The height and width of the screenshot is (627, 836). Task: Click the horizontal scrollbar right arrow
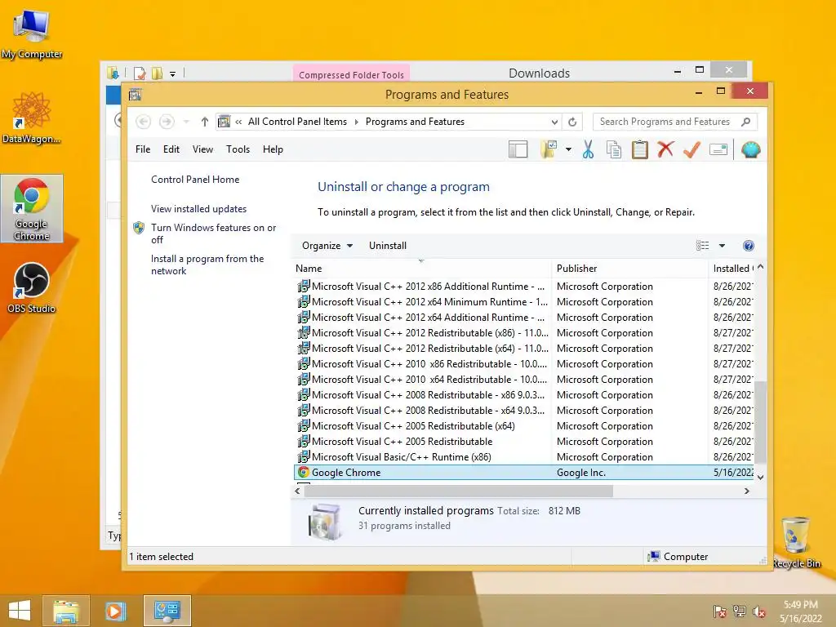[746, 491]
